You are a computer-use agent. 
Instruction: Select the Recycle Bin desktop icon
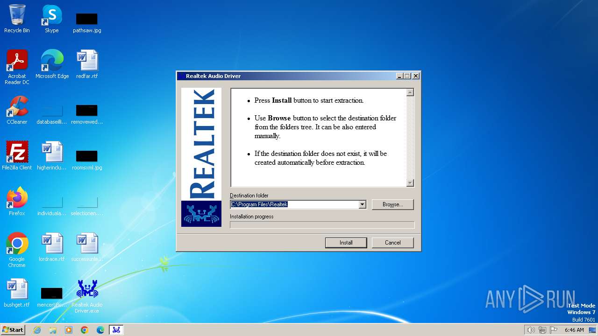[x=17, y=19]
